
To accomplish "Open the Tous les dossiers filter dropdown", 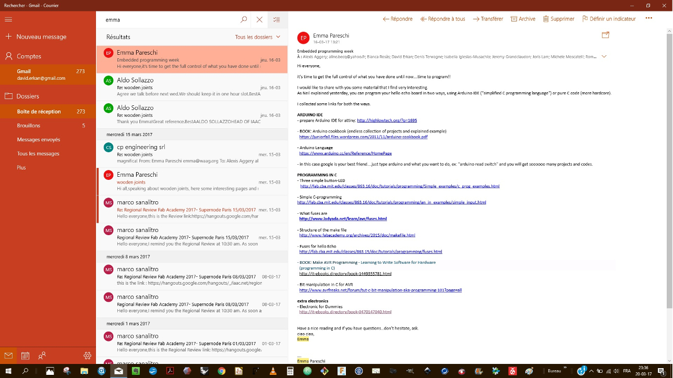I will point(258,37).
